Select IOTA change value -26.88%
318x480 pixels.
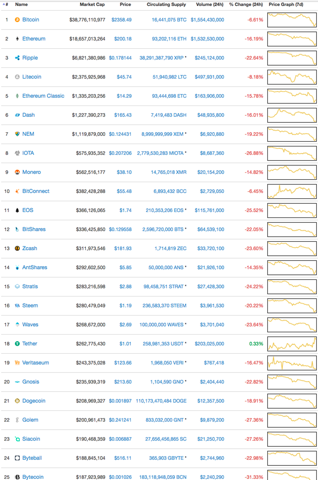[x=254, y=153]
